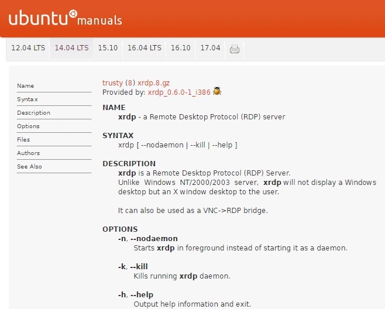Click the bug report icon beside package name
Screen dimensions: 385x309
tap(217, 92)
